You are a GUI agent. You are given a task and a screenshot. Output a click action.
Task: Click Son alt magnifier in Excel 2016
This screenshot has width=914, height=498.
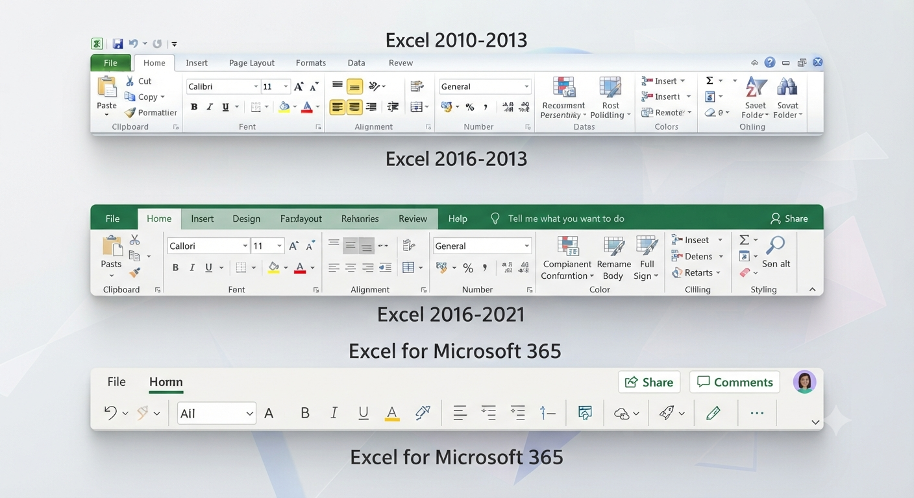coord(775,245)
